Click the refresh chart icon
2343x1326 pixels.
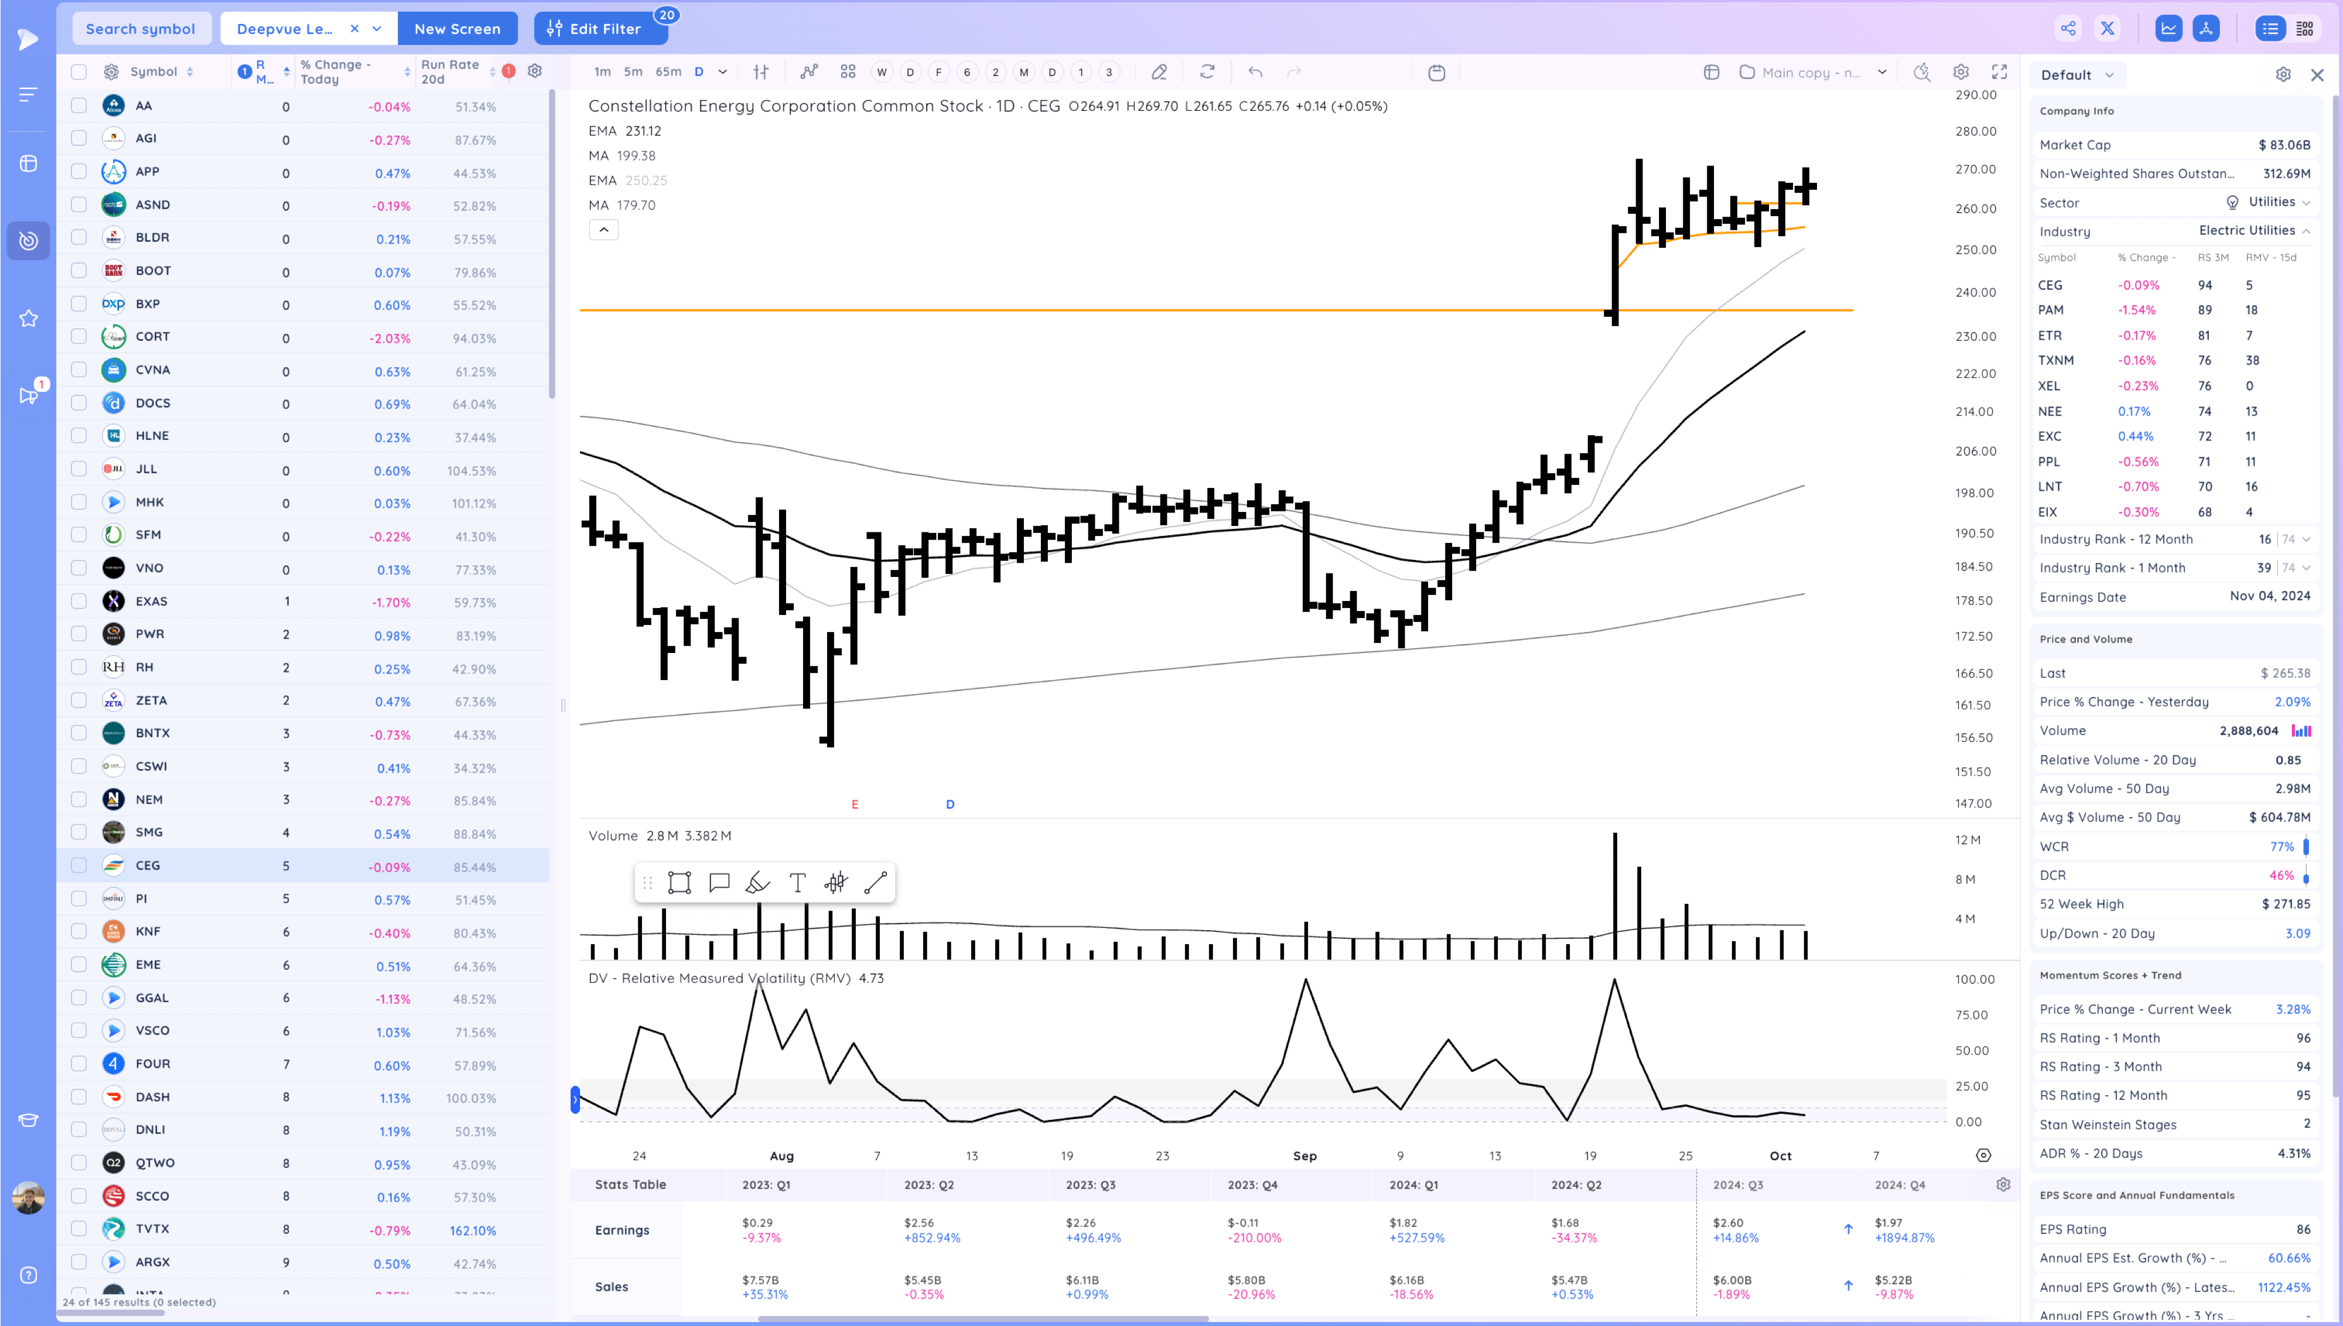point(1207,72)
